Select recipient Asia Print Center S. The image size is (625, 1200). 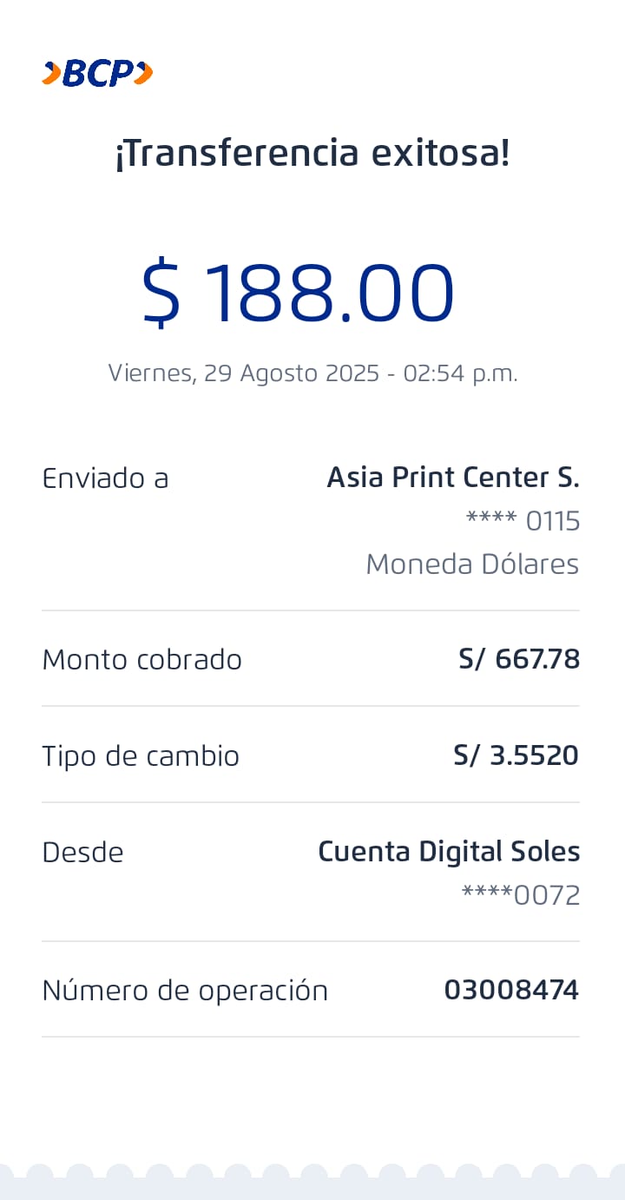pyautogui.click(x=452, y=478)
